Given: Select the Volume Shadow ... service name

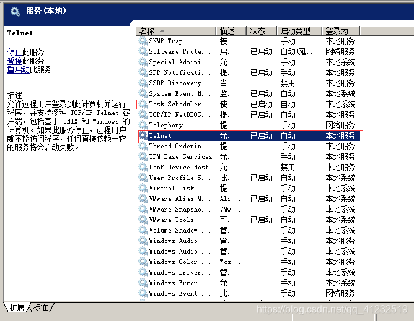Looking at the screenshot, I should click(180, 230).
